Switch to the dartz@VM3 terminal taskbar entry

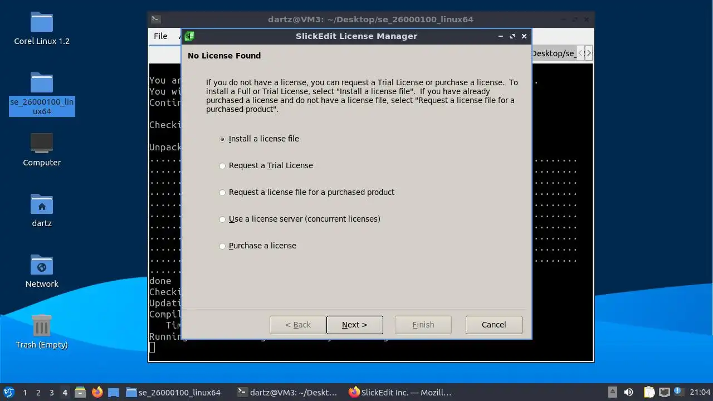pyautogui.click(x=287, y=393)
